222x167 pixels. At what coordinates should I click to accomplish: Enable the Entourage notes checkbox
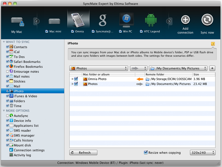click(x=8, y=72)
